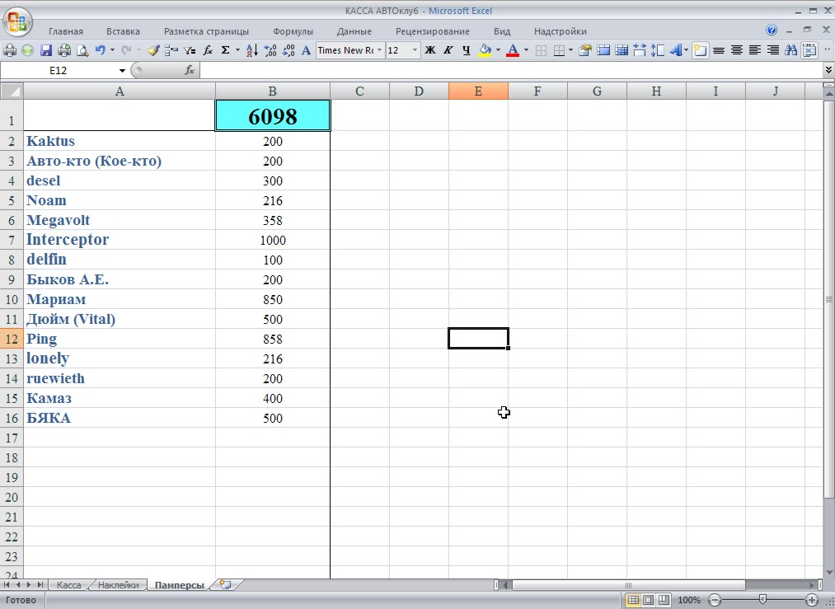Click the yellow fill color bucket
Image resolution: width=835 pixels, height=609 pixels.
pos(485,50)
